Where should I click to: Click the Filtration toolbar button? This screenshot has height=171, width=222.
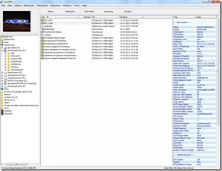pyautogui.click(x=128, y=11)
